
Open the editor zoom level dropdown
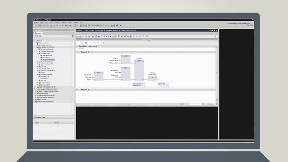pos(202,104)
